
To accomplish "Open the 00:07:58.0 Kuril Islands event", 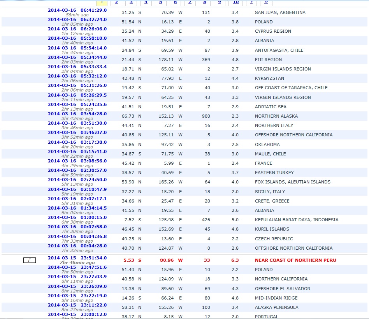I will 77,227.
